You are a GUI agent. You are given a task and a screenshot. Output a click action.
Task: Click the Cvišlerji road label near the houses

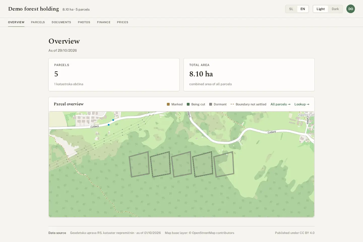95,126
